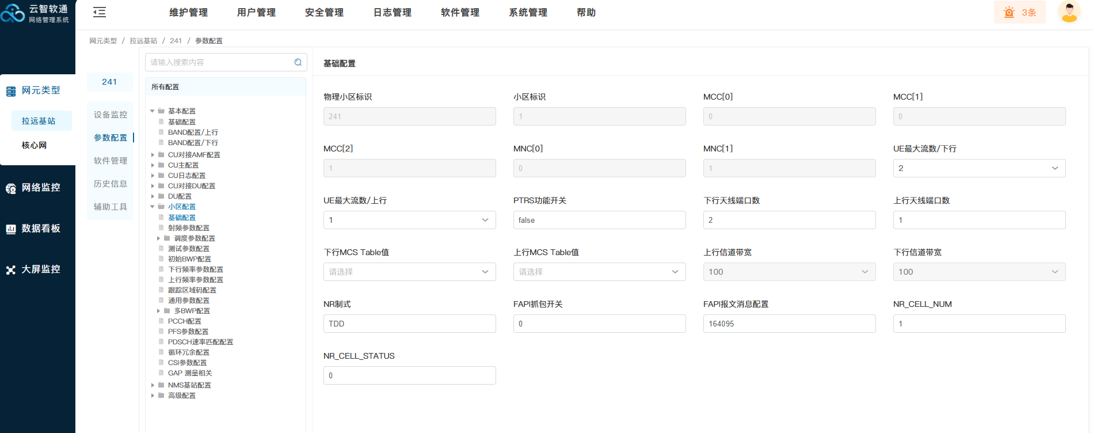Click the 下行天线端口数 input field
The height and width of the screenshot is (433, 1093).
[789, 220]
